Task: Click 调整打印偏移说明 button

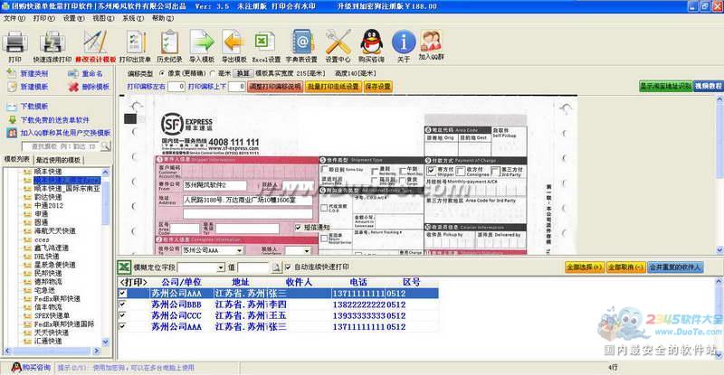Action: pyautogui.click(x=275, y=87)
